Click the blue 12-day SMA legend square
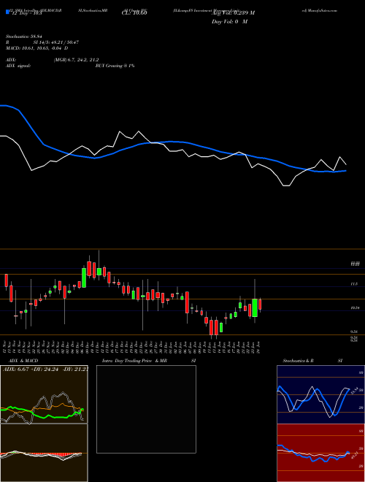This screenshot has width=365, height=482. tap(7, 12)
